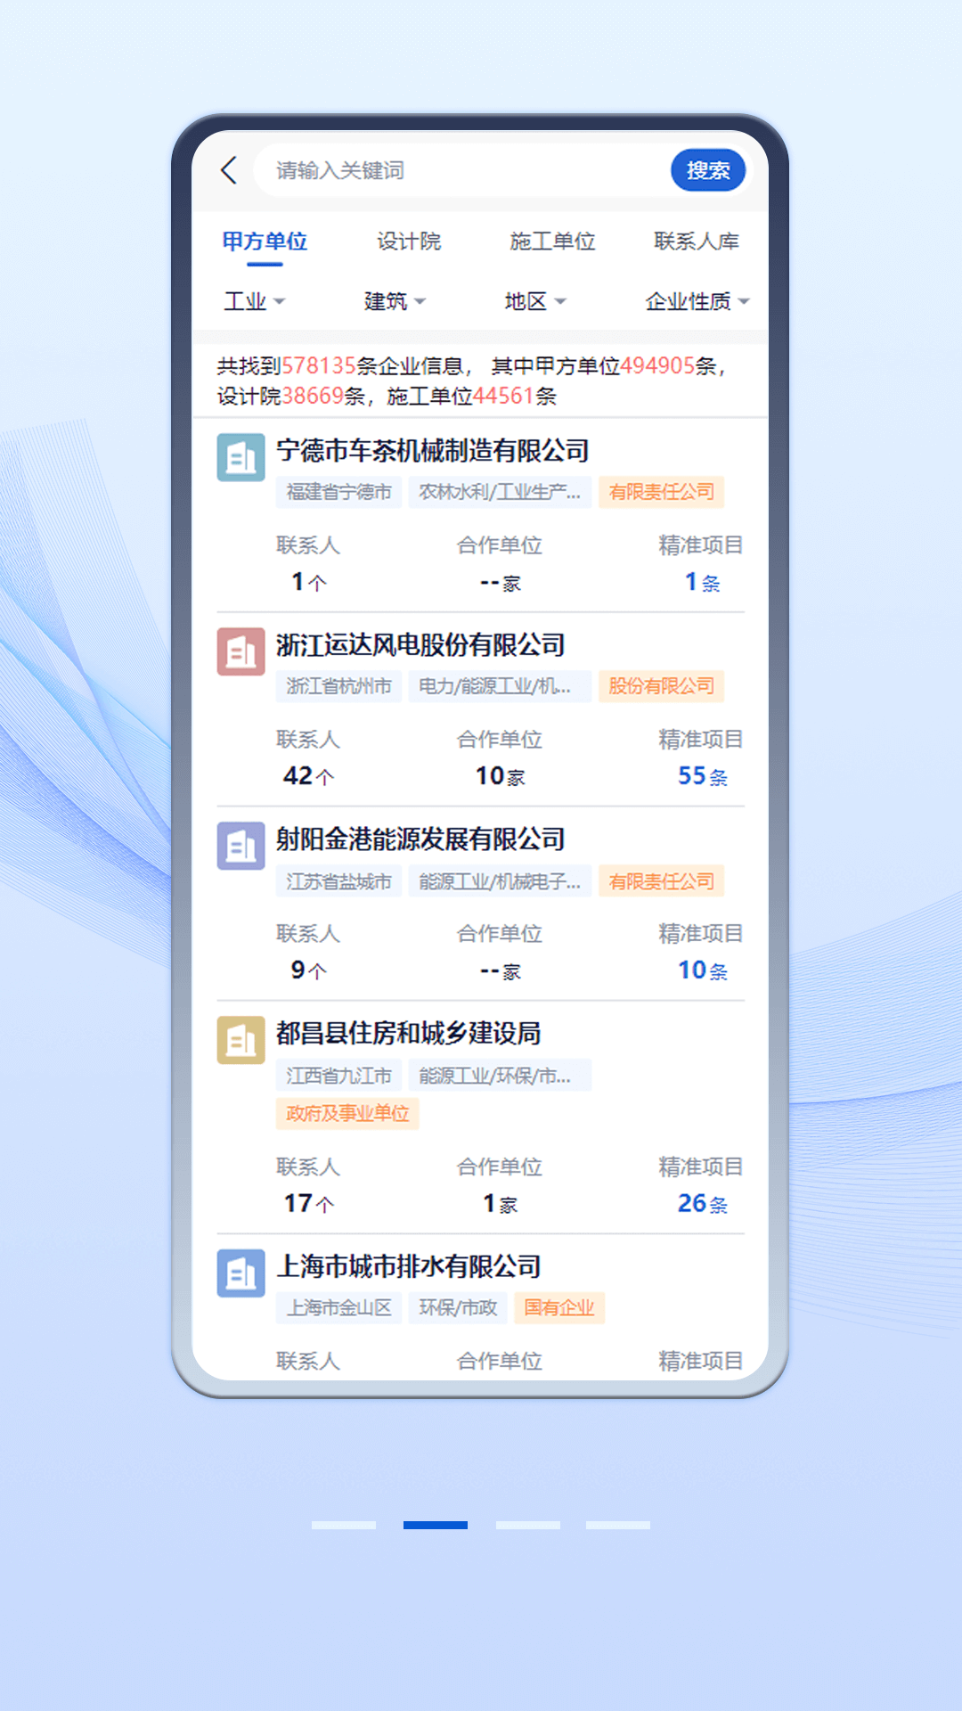Switch to the 设计院 tab

(x=409, y=242)
